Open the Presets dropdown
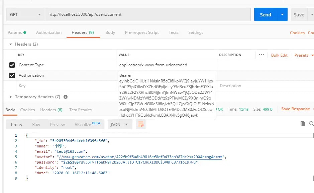This screenshot has width=314, height=193. point(304,55)
